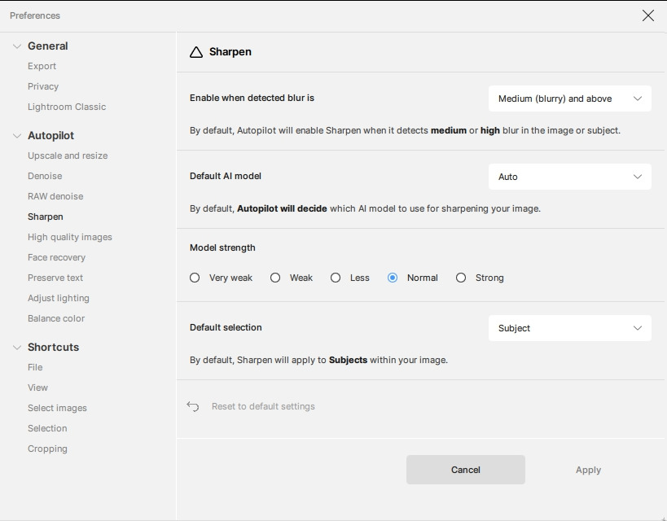The height and width of the screenshot is (521, 667).
Task: Click Reset to default settings
Action: click(x=263, y=406)
